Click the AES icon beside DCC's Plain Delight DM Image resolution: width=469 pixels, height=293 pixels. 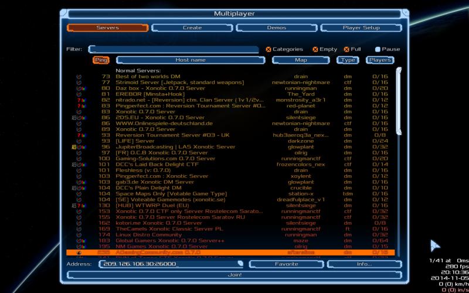coord(74,188)
